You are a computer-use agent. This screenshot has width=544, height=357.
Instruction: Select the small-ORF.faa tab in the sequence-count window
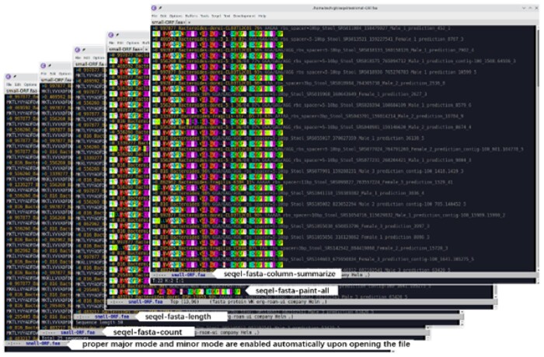[x=56, y=80]
